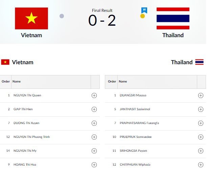Expand NGUYEN Thi Quyen player details
This screenshot has height=170, width=207.
point(94,95)
